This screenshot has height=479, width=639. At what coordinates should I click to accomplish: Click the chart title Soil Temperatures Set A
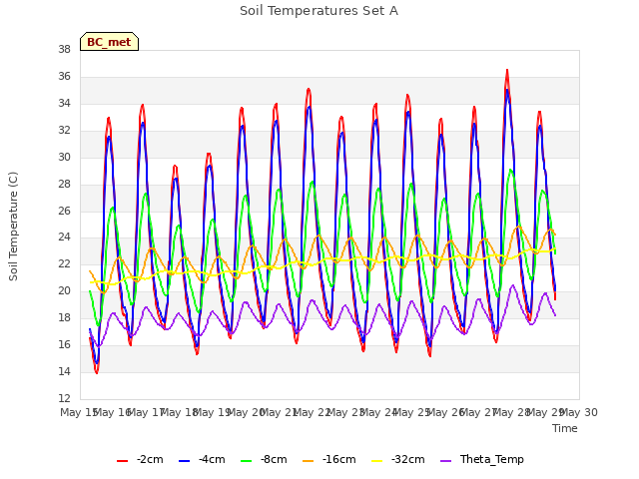(319, 11)
